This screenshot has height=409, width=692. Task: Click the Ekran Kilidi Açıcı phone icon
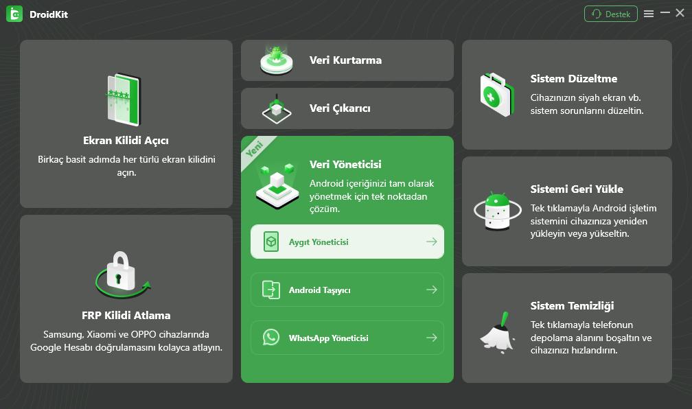pos(124,100)
